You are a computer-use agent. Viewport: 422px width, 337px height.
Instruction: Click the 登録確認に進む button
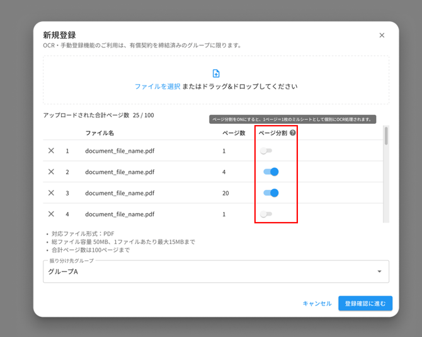point(365,304)
